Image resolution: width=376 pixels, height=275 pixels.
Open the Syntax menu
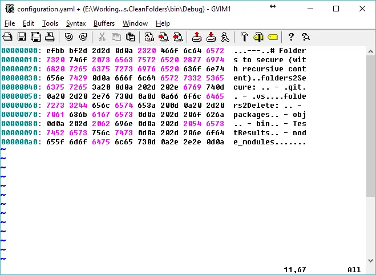pos(76,23)
